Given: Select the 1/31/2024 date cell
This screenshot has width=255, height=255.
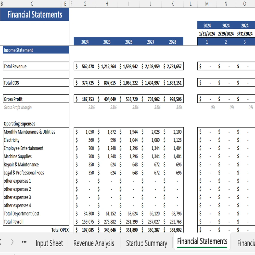Looking at the screenshot, I should click(207, 34).
